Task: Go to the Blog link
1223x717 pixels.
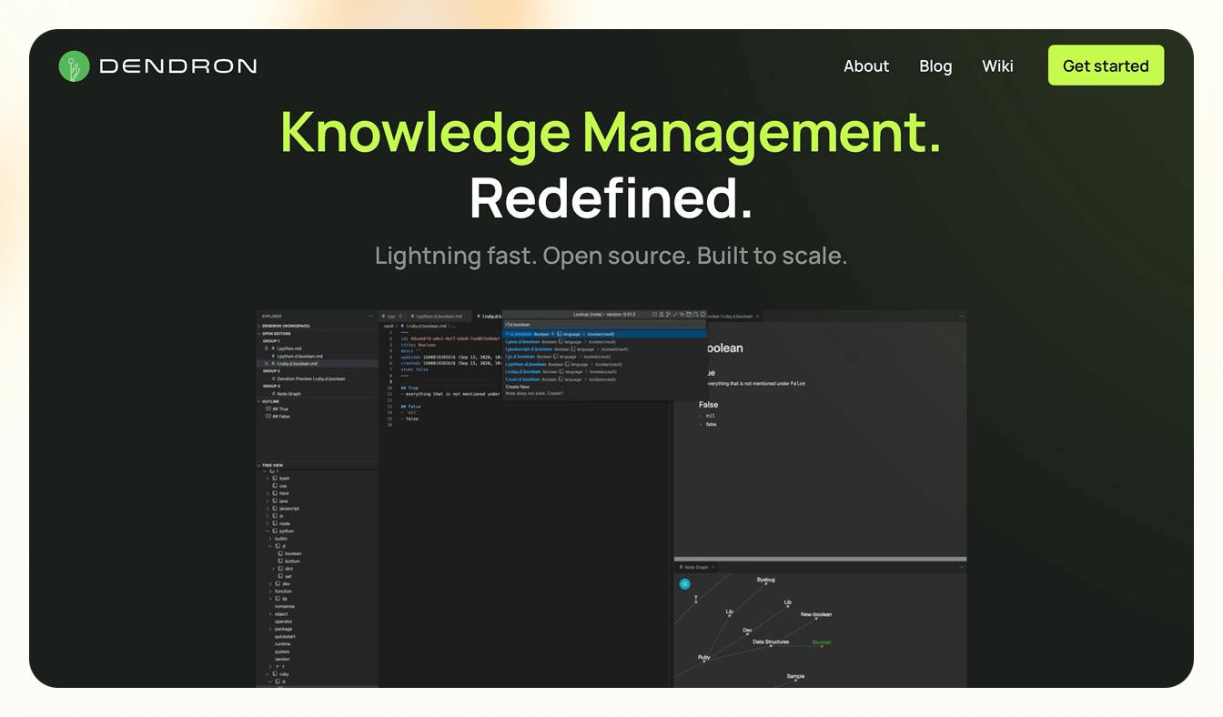Action: [935, 66]
